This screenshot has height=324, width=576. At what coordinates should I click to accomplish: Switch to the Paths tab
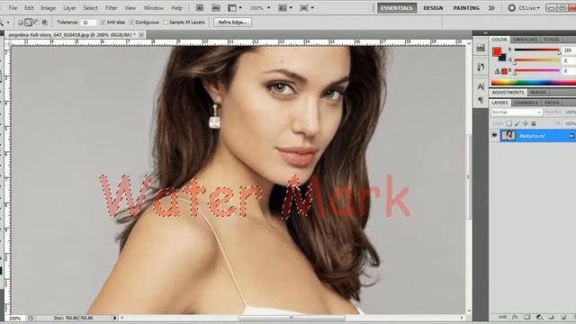pyautogui.click(x=552, y=103)
